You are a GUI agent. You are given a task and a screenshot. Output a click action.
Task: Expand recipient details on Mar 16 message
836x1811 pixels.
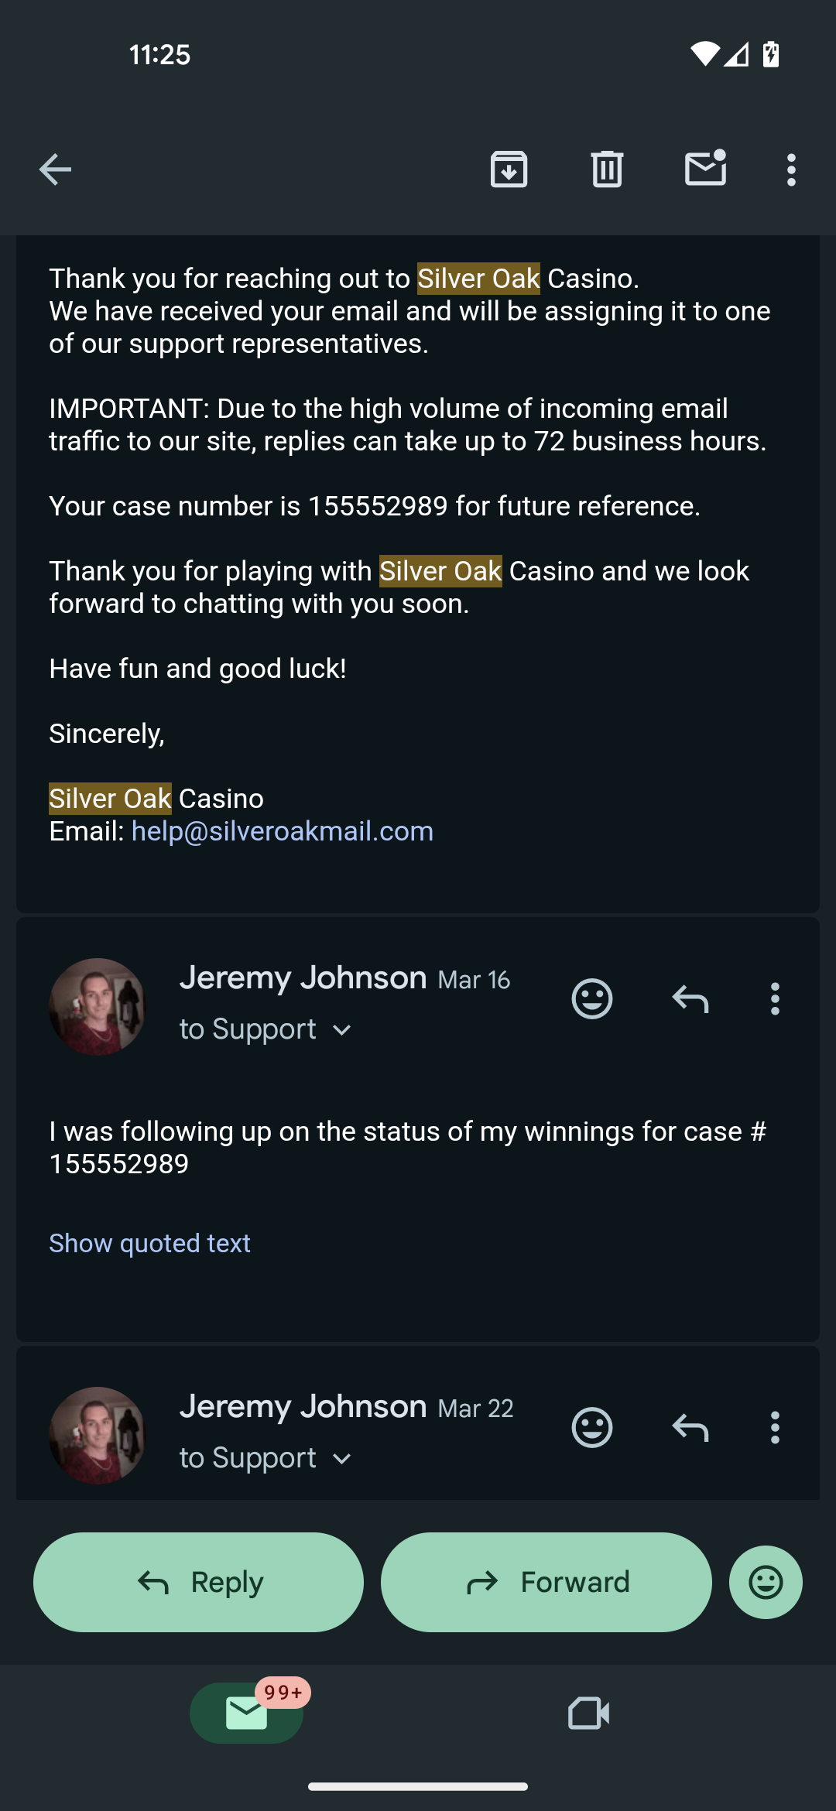pos(342,1030)
